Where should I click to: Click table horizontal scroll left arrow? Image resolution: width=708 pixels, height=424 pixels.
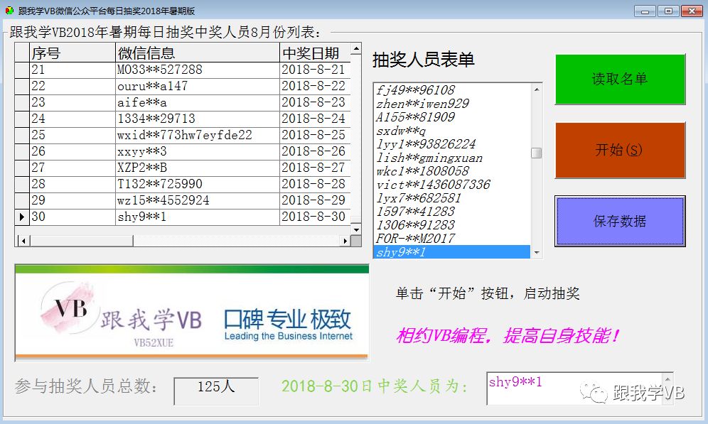point(23,241)
